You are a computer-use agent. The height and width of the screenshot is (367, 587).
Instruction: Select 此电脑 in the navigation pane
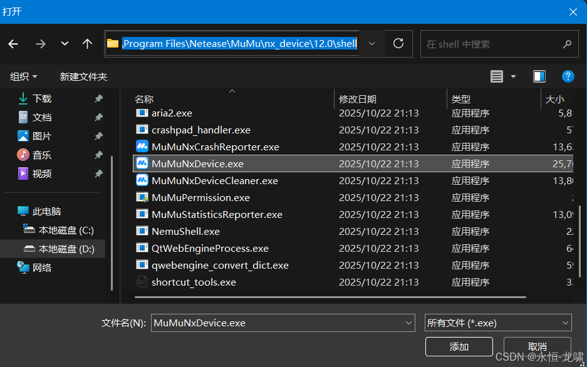point(46,212)
